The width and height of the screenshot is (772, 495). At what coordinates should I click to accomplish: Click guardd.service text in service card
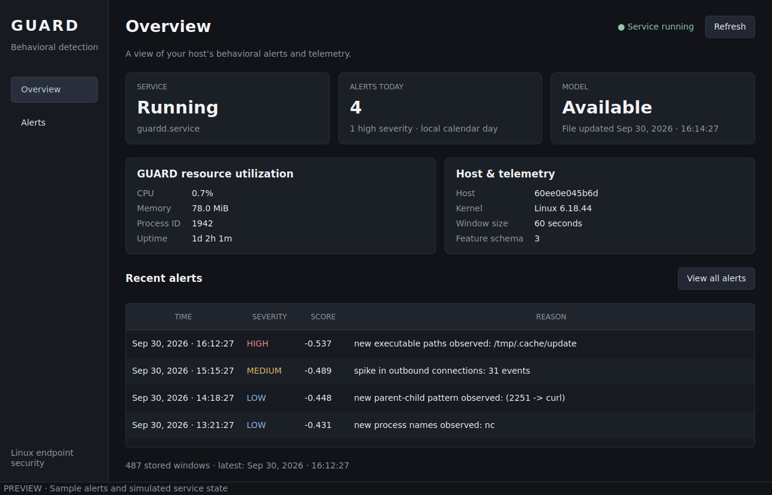pos(168,129)
